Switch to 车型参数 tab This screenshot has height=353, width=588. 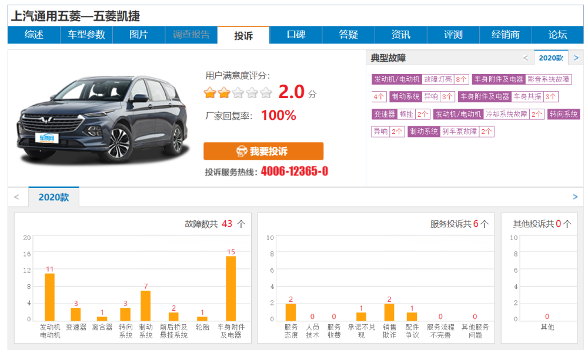(86, 35)
